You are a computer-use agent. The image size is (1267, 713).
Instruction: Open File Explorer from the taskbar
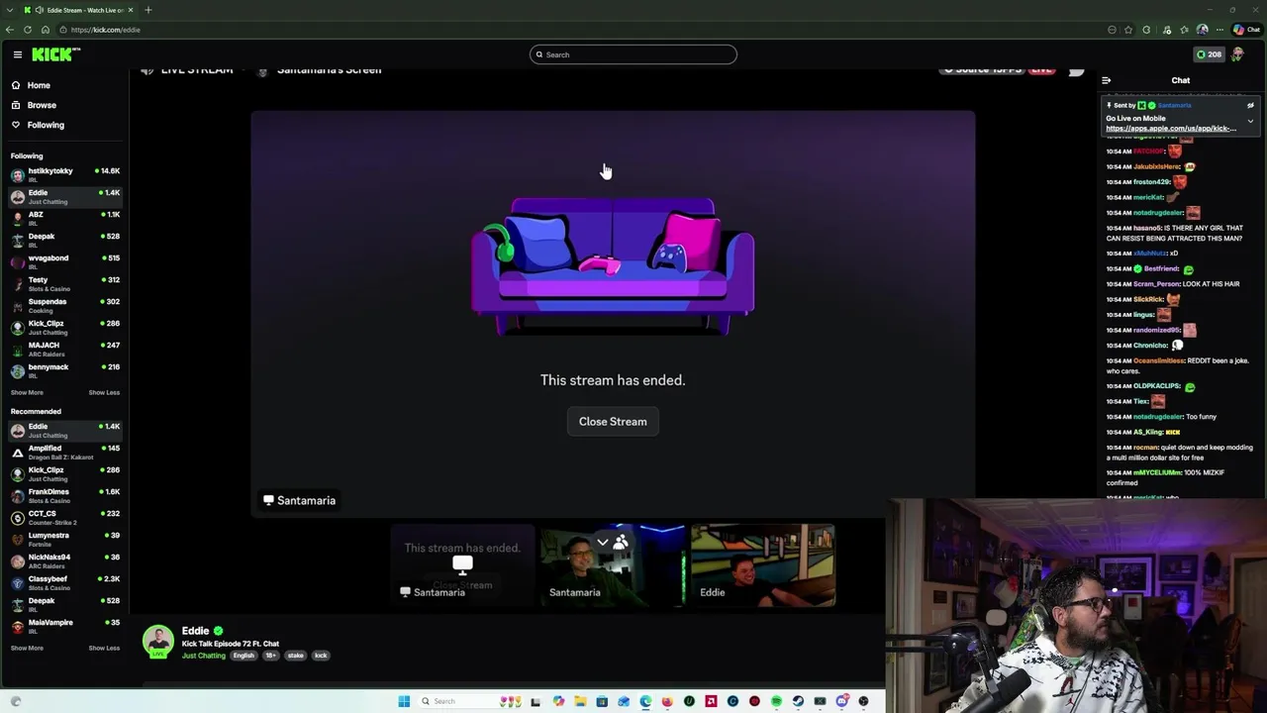click(580, 701)
